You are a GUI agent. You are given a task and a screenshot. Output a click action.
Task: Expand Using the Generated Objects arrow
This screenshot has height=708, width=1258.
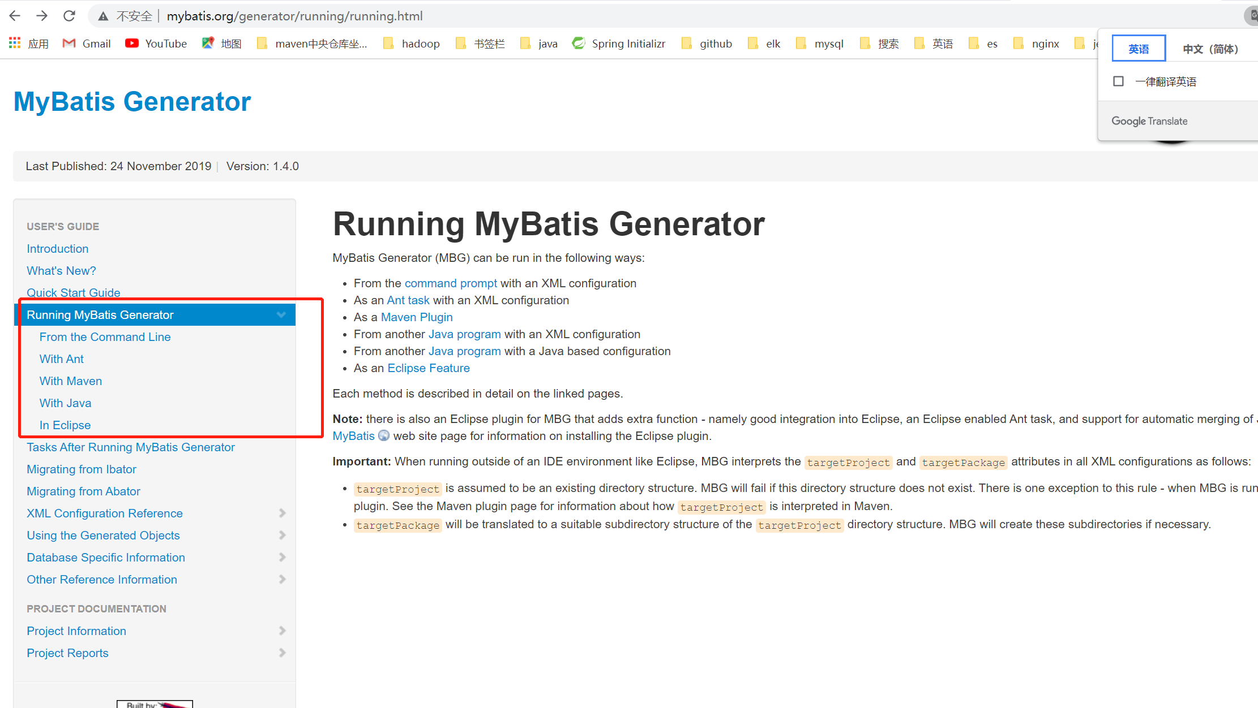[x=282, y=535]
